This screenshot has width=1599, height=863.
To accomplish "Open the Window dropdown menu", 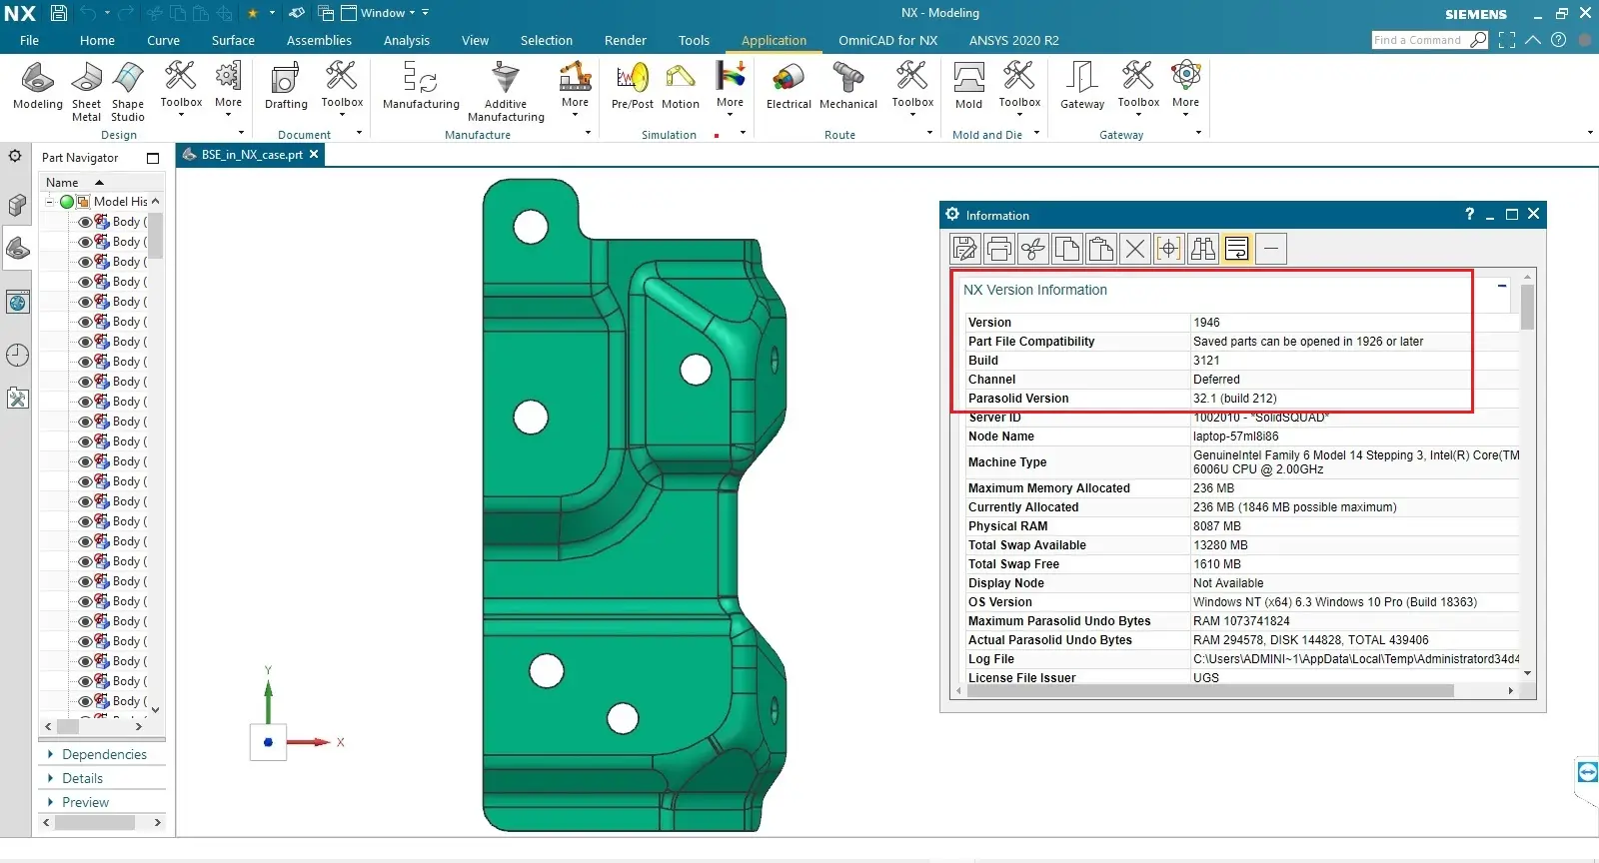I will 387,13.
